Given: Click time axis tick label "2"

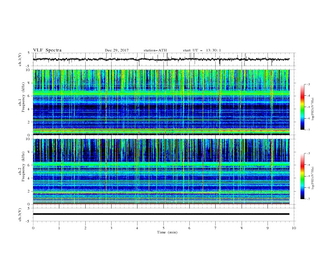Looking at the screenshot, I should click(85, 228).
